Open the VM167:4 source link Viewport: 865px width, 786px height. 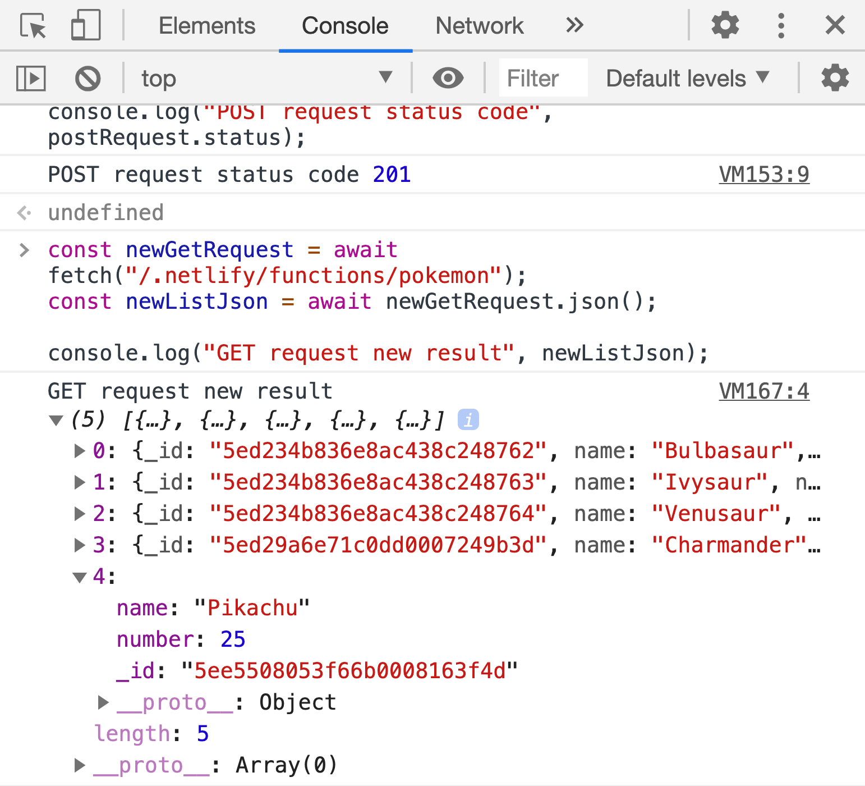tap(764, 391)
